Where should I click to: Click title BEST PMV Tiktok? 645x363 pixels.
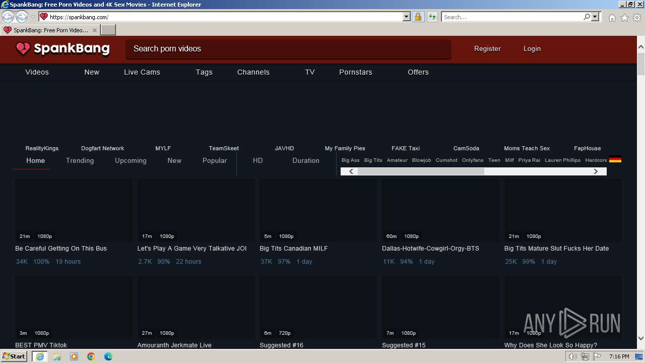coord(41,345)
